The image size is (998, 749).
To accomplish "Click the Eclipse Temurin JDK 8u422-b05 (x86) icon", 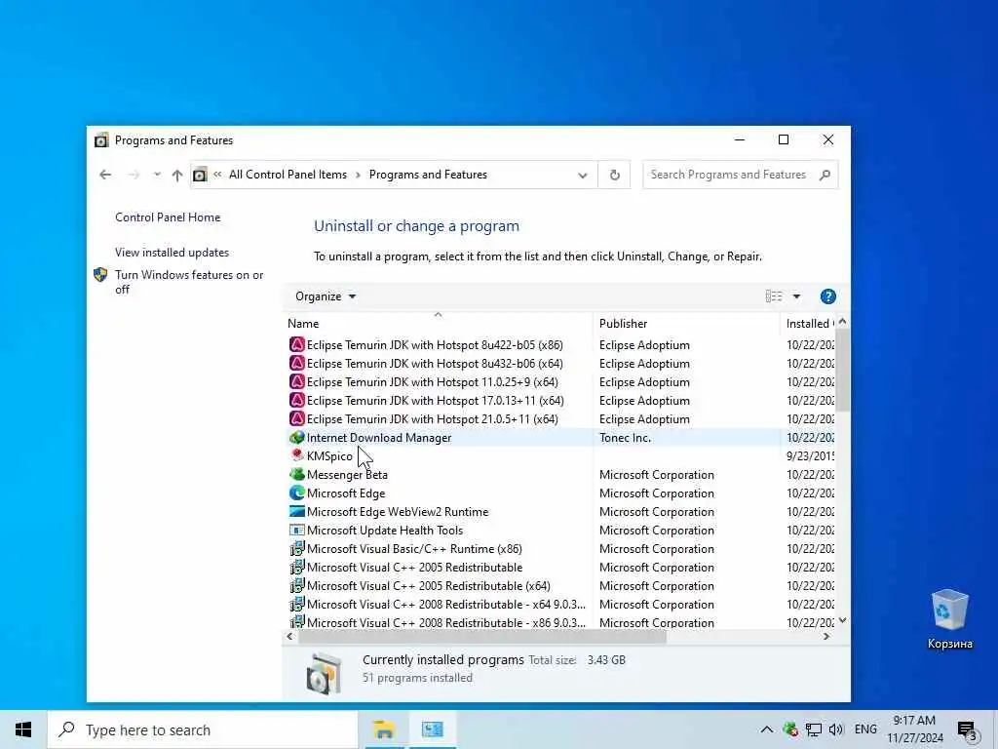I will (296, 344).
